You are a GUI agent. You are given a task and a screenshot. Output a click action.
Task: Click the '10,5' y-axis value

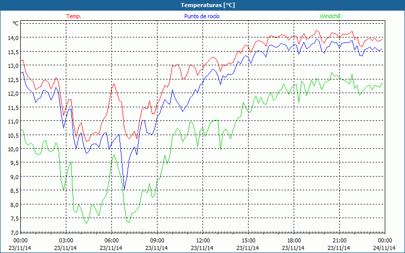pyautogui.click(x=13, y=135)
